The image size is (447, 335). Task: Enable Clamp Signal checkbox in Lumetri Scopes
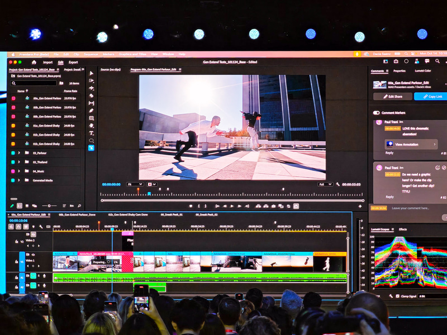click(398, 296)
